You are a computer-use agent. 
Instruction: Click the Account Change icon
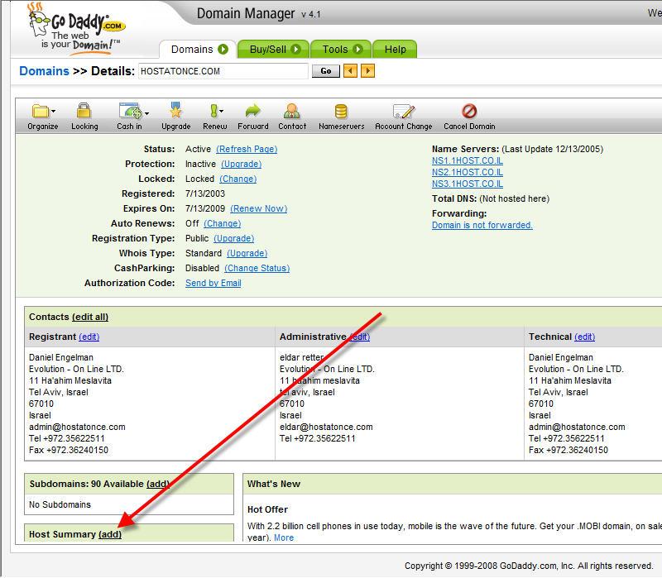tap(403, 111)
